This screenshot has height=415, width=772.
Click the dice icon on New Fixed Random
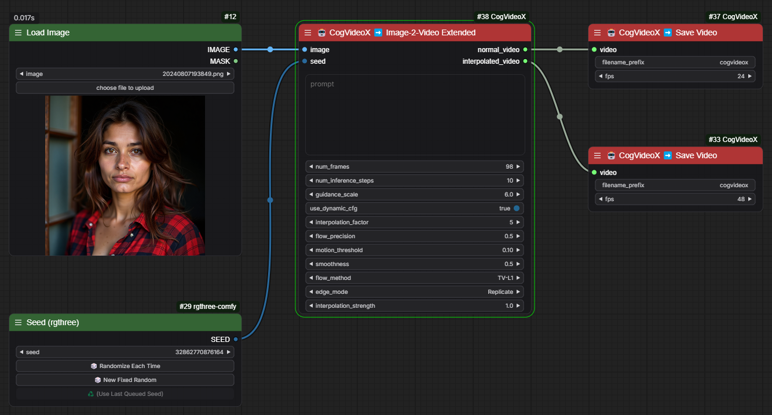98,380
